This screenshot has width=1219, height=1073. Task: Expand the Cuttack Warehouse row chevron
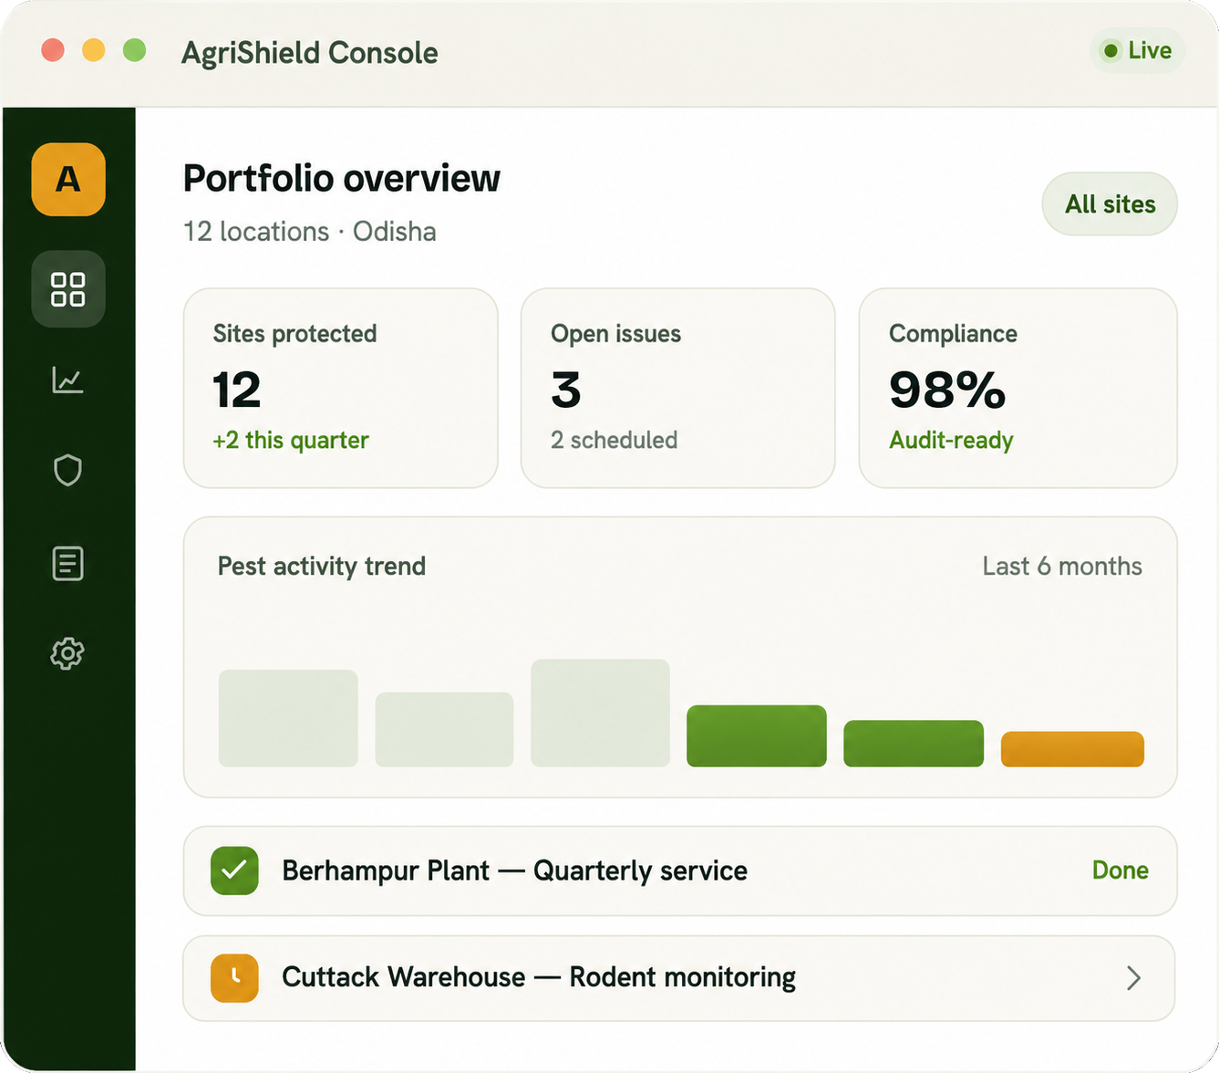point(1133,978)
